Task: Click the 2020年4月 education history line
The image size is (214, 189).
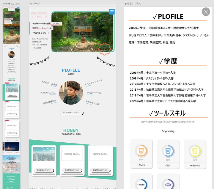Action: (x=163, y=101)
